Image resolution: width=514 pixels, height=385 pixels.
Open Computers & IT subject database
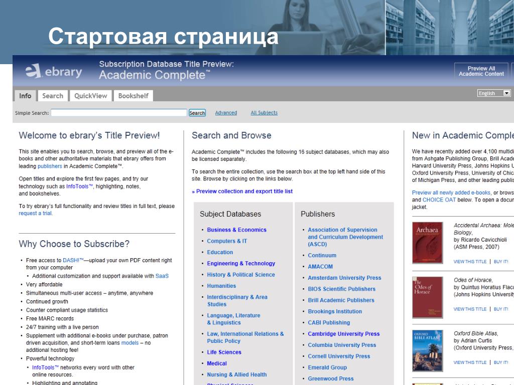click(x=227, y=241)
